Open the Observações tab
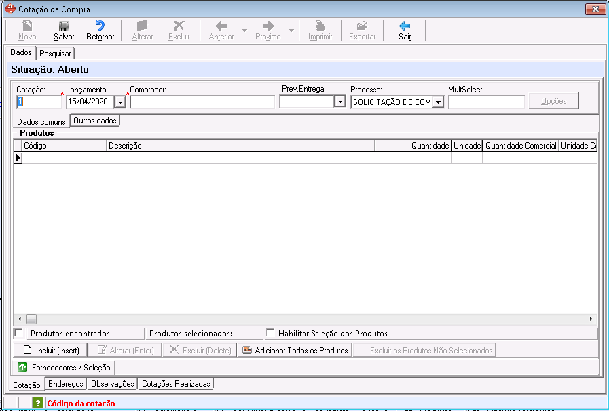The image size is (609, 411). click(x=112, y=384)
